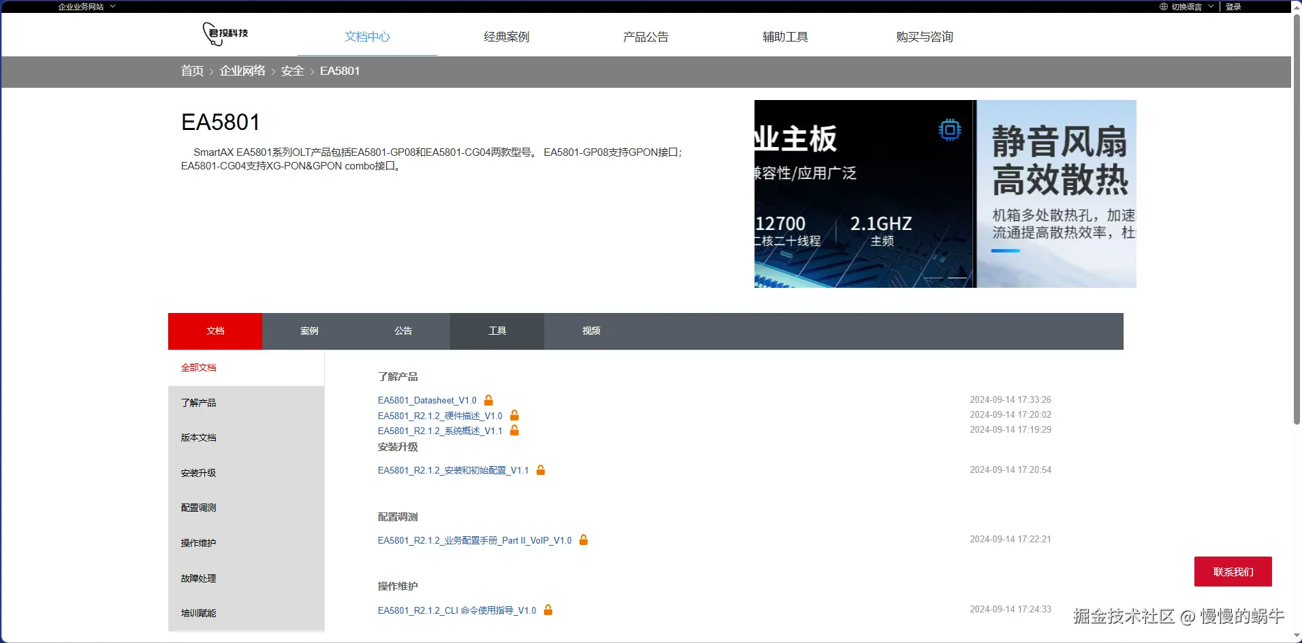Click 企业网络 in the breadcrumb
1302x643 pixels.
point(242,71)
